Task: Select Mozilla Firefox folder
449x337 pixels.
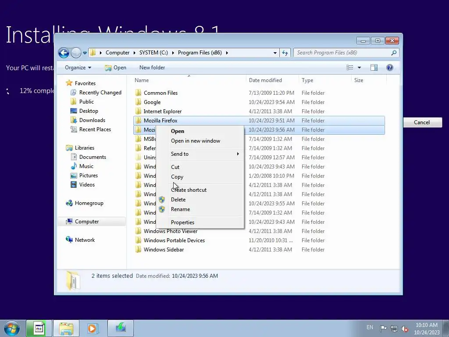Action: 259,121
